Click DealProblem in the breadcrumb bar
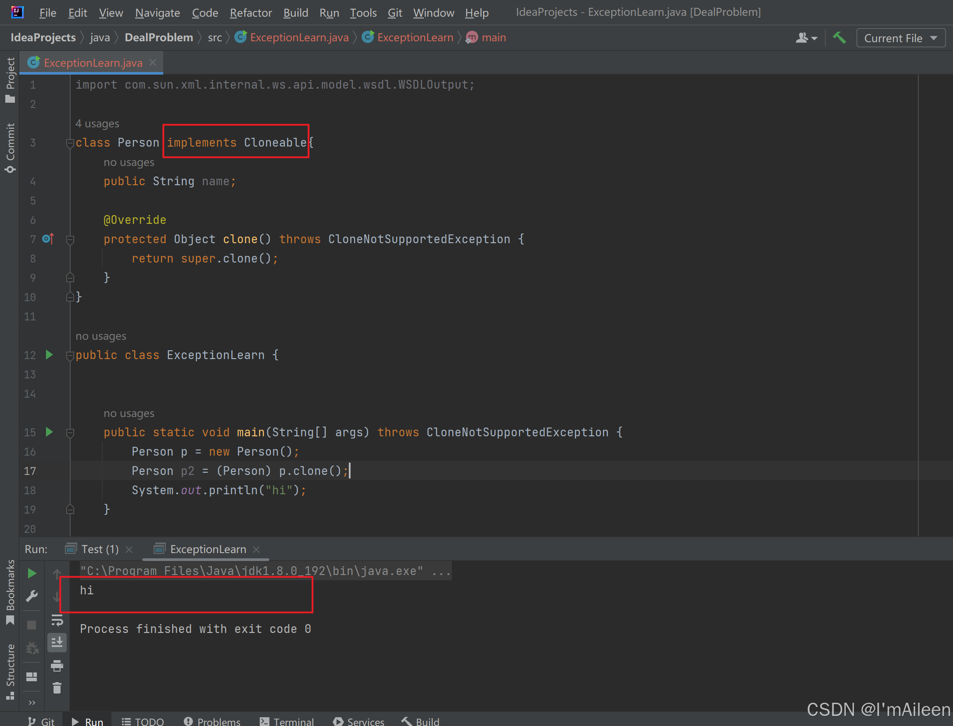953x726 pixels. [159, 38]
